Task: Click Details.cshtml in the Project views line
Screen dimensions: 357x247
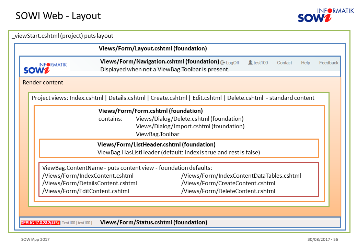Action: (x=127, y=98)
